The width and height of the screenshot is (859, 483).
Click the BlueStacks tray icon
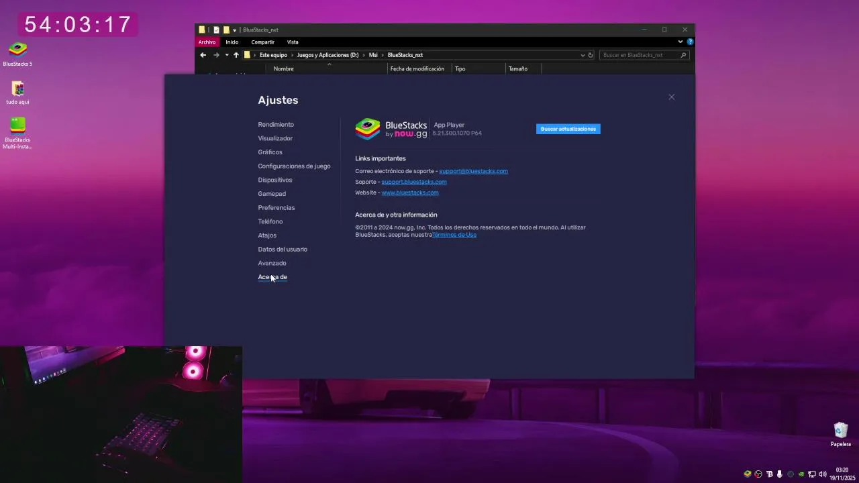click(x=748, y=474)
